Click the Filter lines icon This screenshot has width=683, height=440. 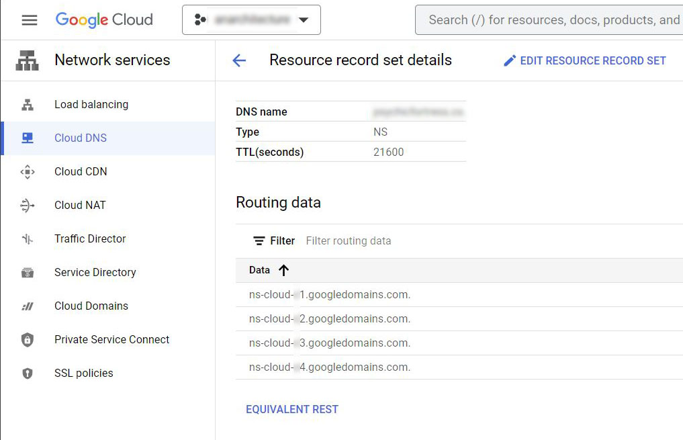259,241
